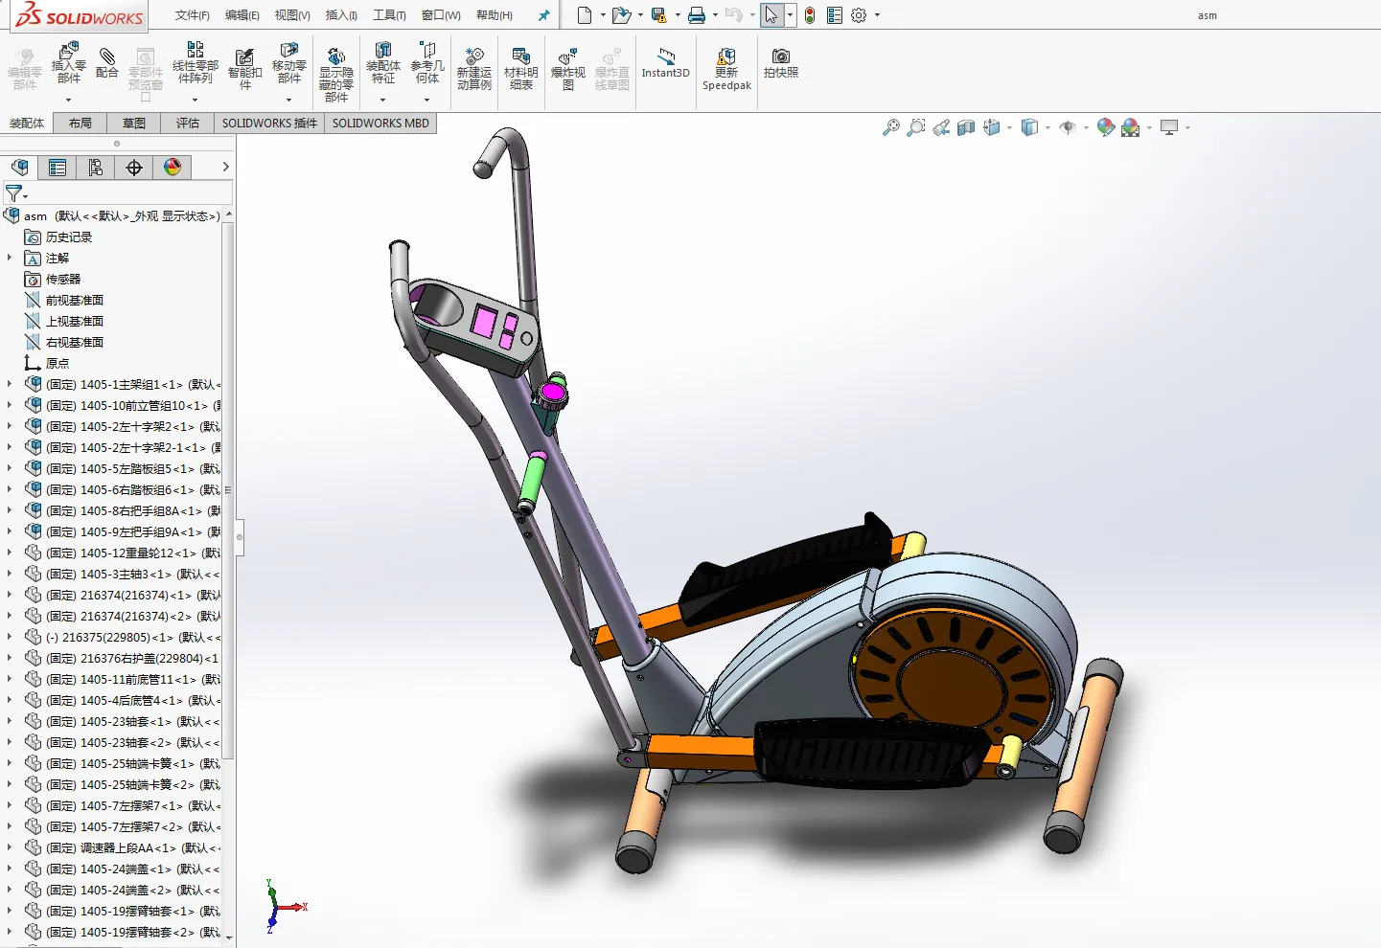Insert Bill of Materials (材料明细表)

521,69
